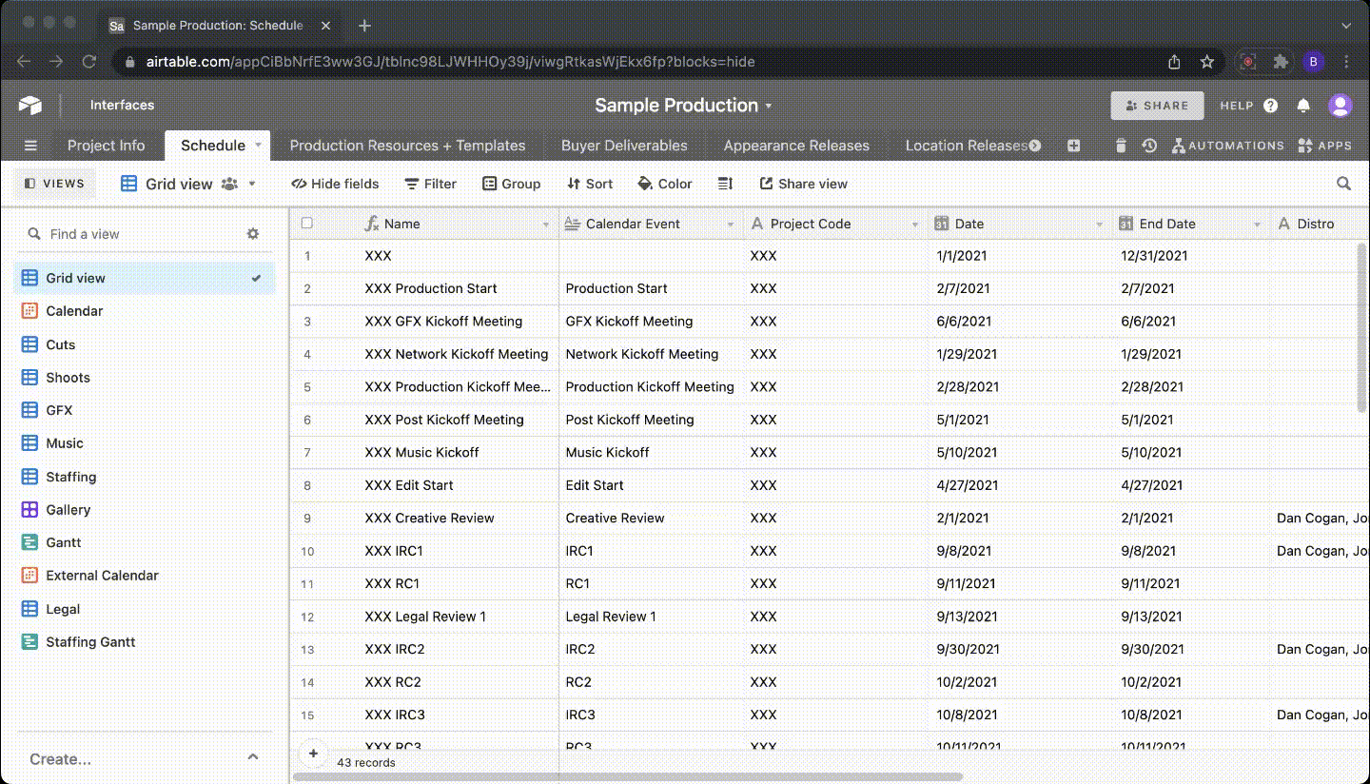Click Hide fields in the toolbar
1370x784 pixels.
click(x=334, y=184)
